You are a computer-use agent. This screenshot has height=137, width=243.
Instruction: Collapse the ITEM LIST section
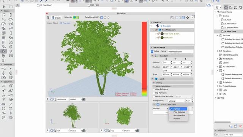(152, 22)
